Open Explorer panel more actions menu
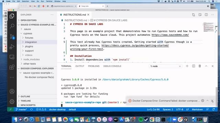The width and height of the screenshot is (220, 123). click(52, 15)
